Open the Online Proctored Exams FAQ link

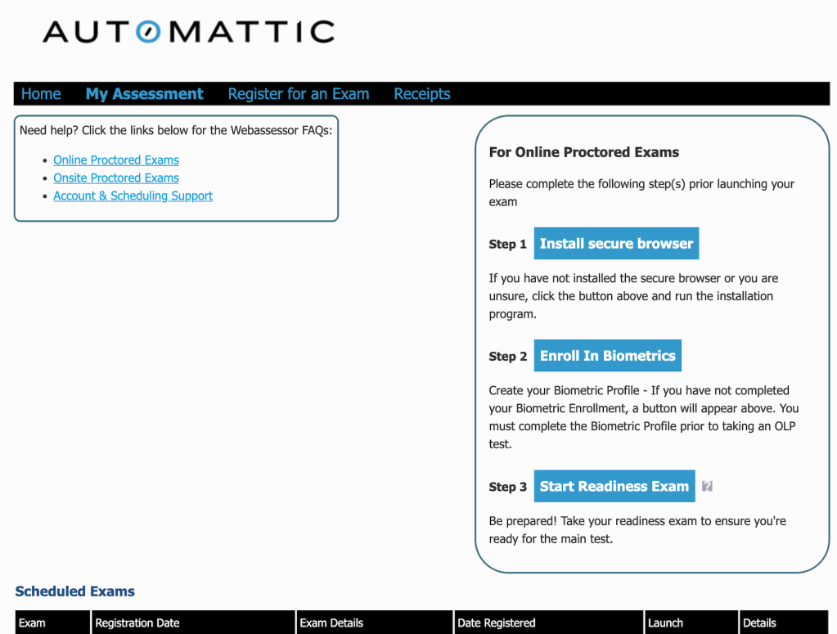(x=116, y=160)
